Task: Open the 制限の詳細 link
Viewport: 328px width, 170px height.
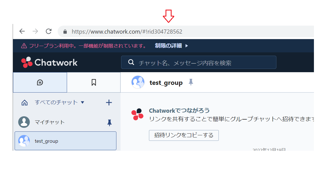Action: (x=168, y=46)
